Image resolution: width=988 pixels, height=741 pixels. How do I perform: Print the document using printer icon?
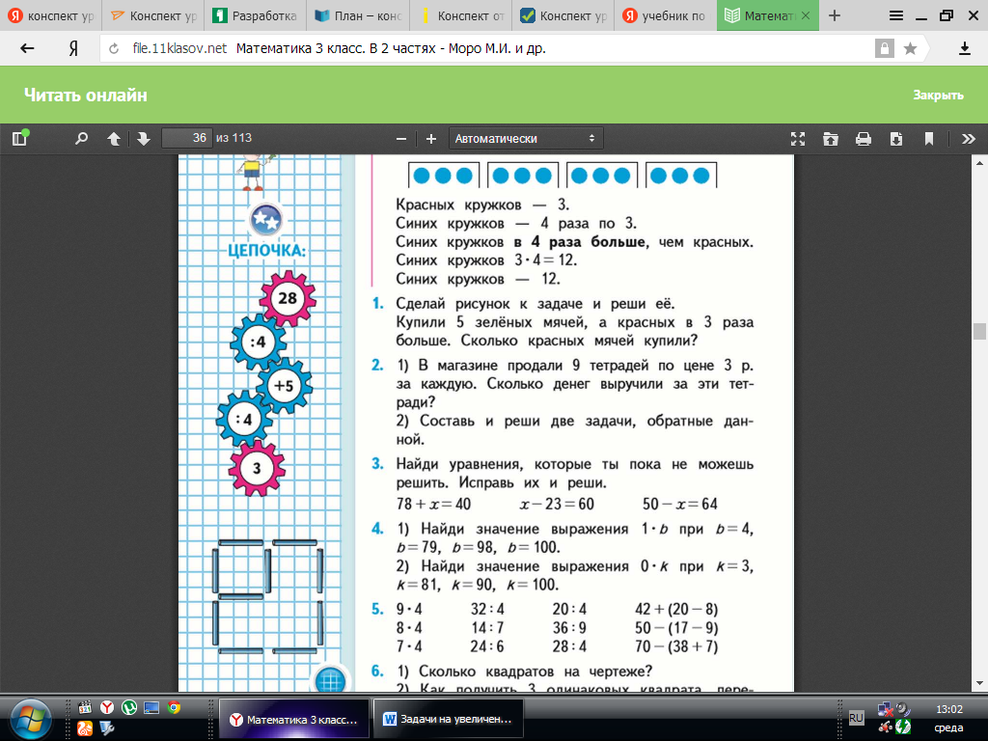click(864, 138)
